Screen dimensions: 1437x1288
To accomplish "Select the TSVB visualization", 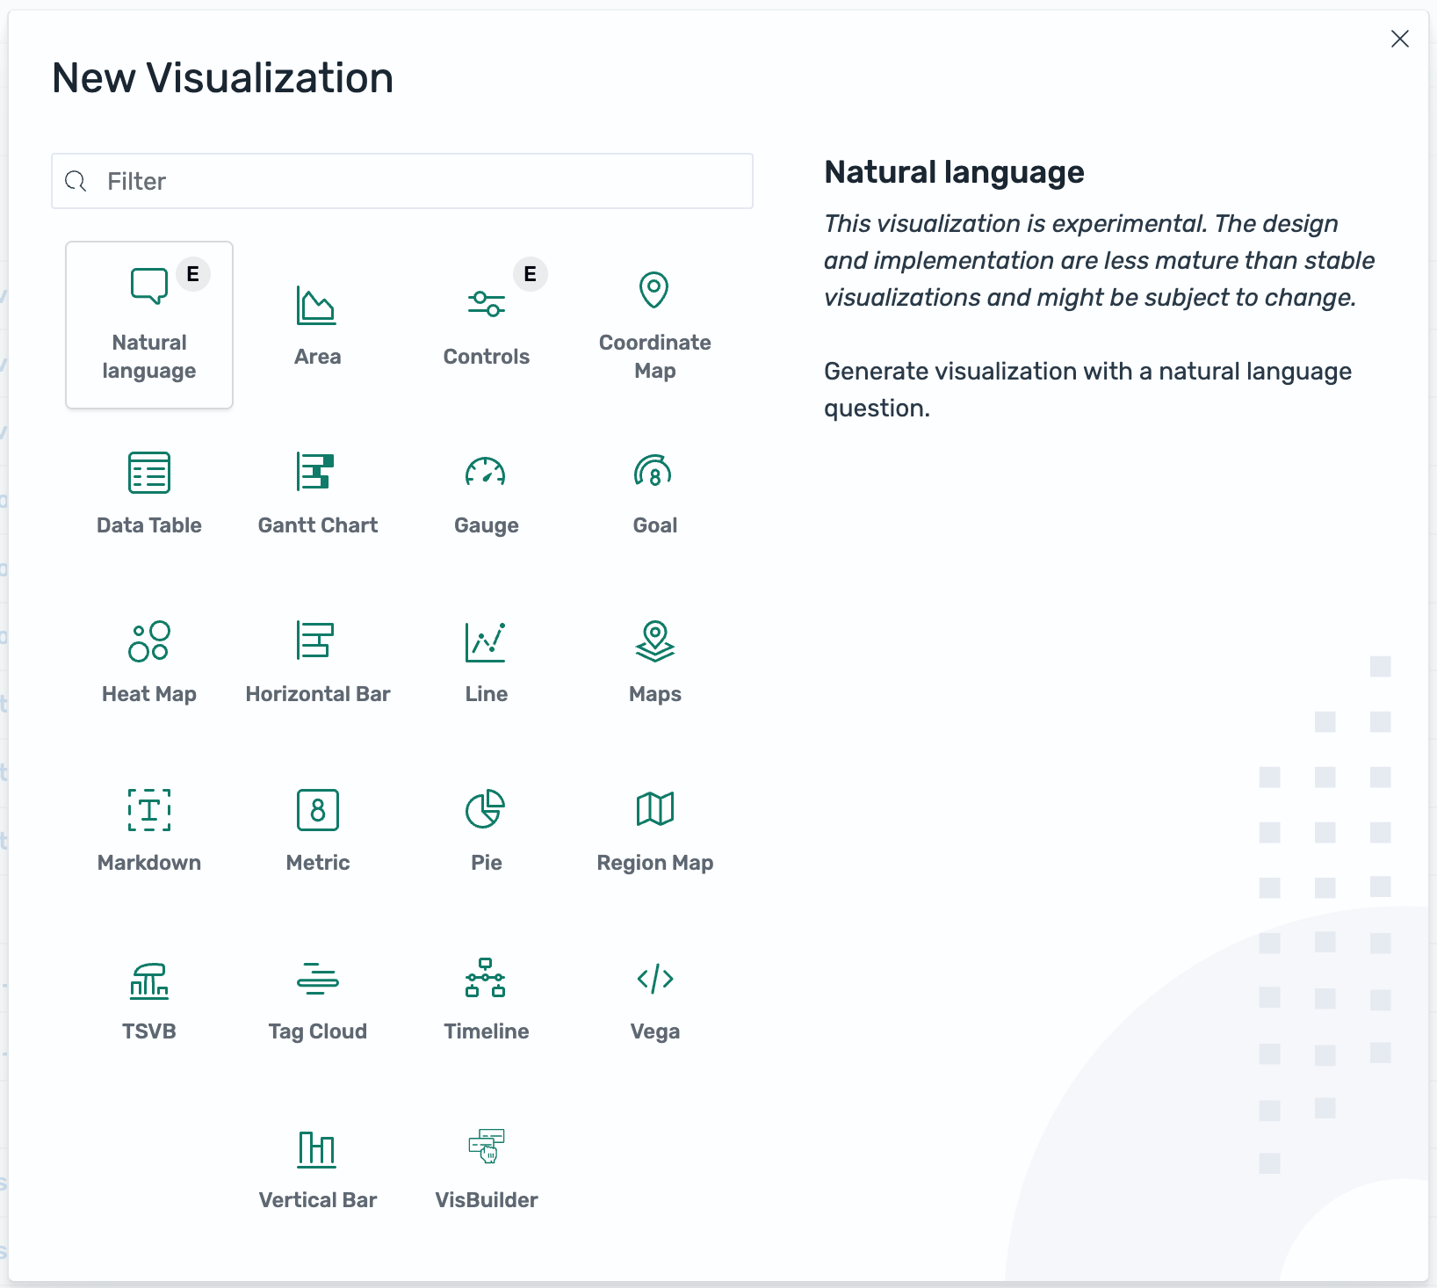I will [x=148, y=998].
